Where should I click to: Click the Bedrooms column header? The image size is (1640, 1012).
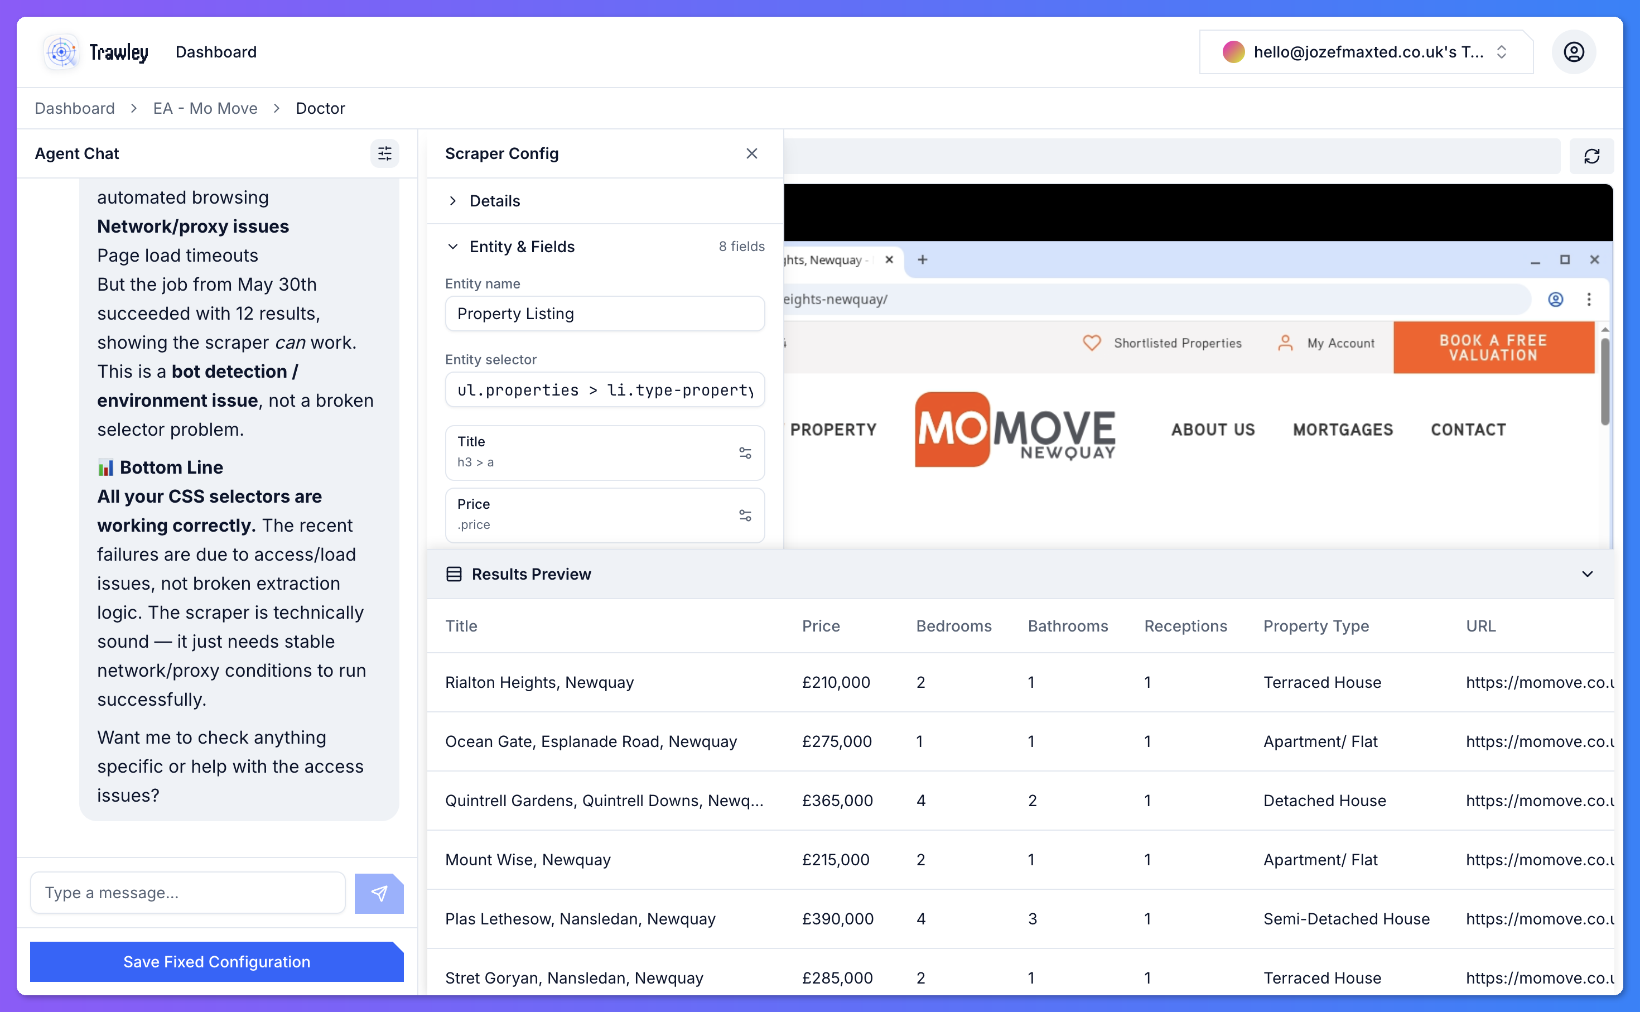pos(953,627)
